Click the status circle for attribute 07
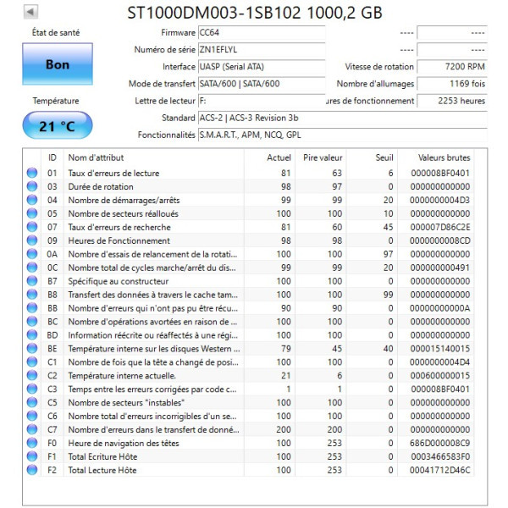The image size is (508, 508). pyautogui.click(x=32, y=227)
